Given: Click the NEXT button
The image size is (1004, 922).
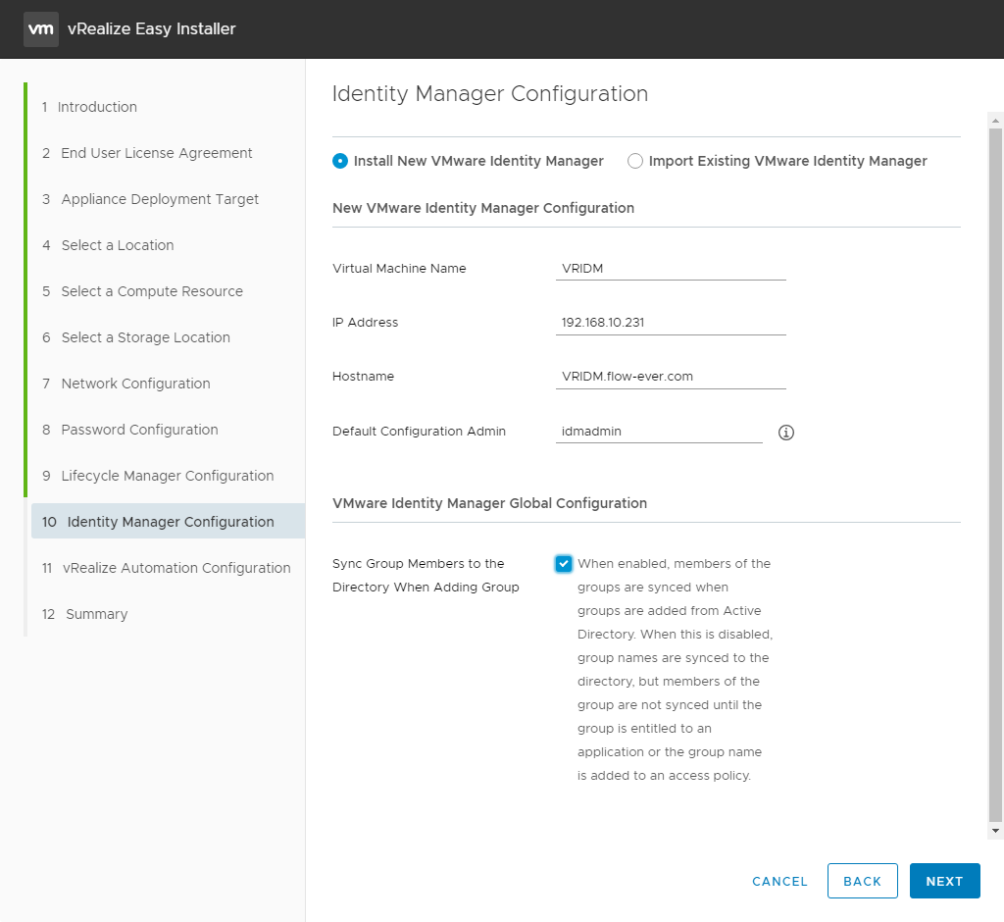Looking at the screenshot, I should [x=944, y=881].
